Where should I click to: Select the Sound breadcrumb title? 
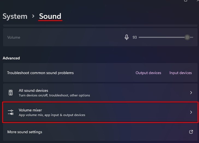[x=50, y=16]
